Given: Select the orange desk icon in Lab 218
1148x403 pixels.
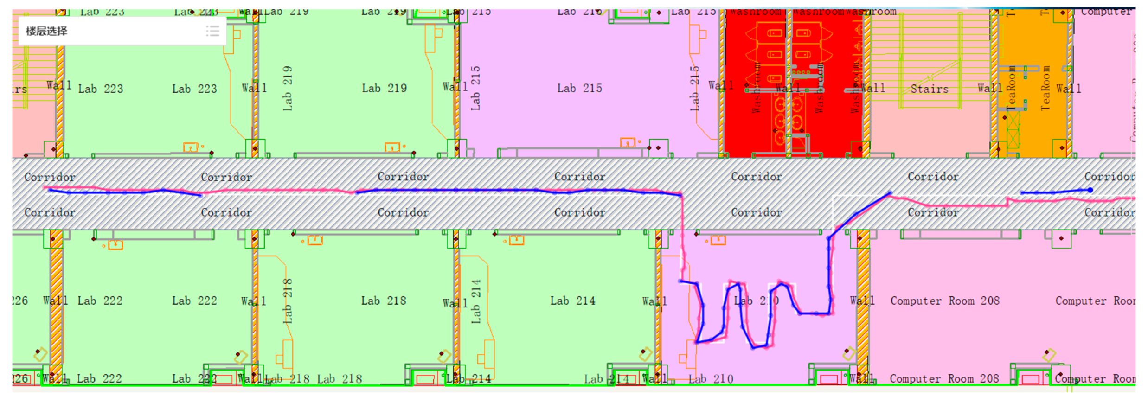Looking at the screenshot, I should click(x=315, y=240).
